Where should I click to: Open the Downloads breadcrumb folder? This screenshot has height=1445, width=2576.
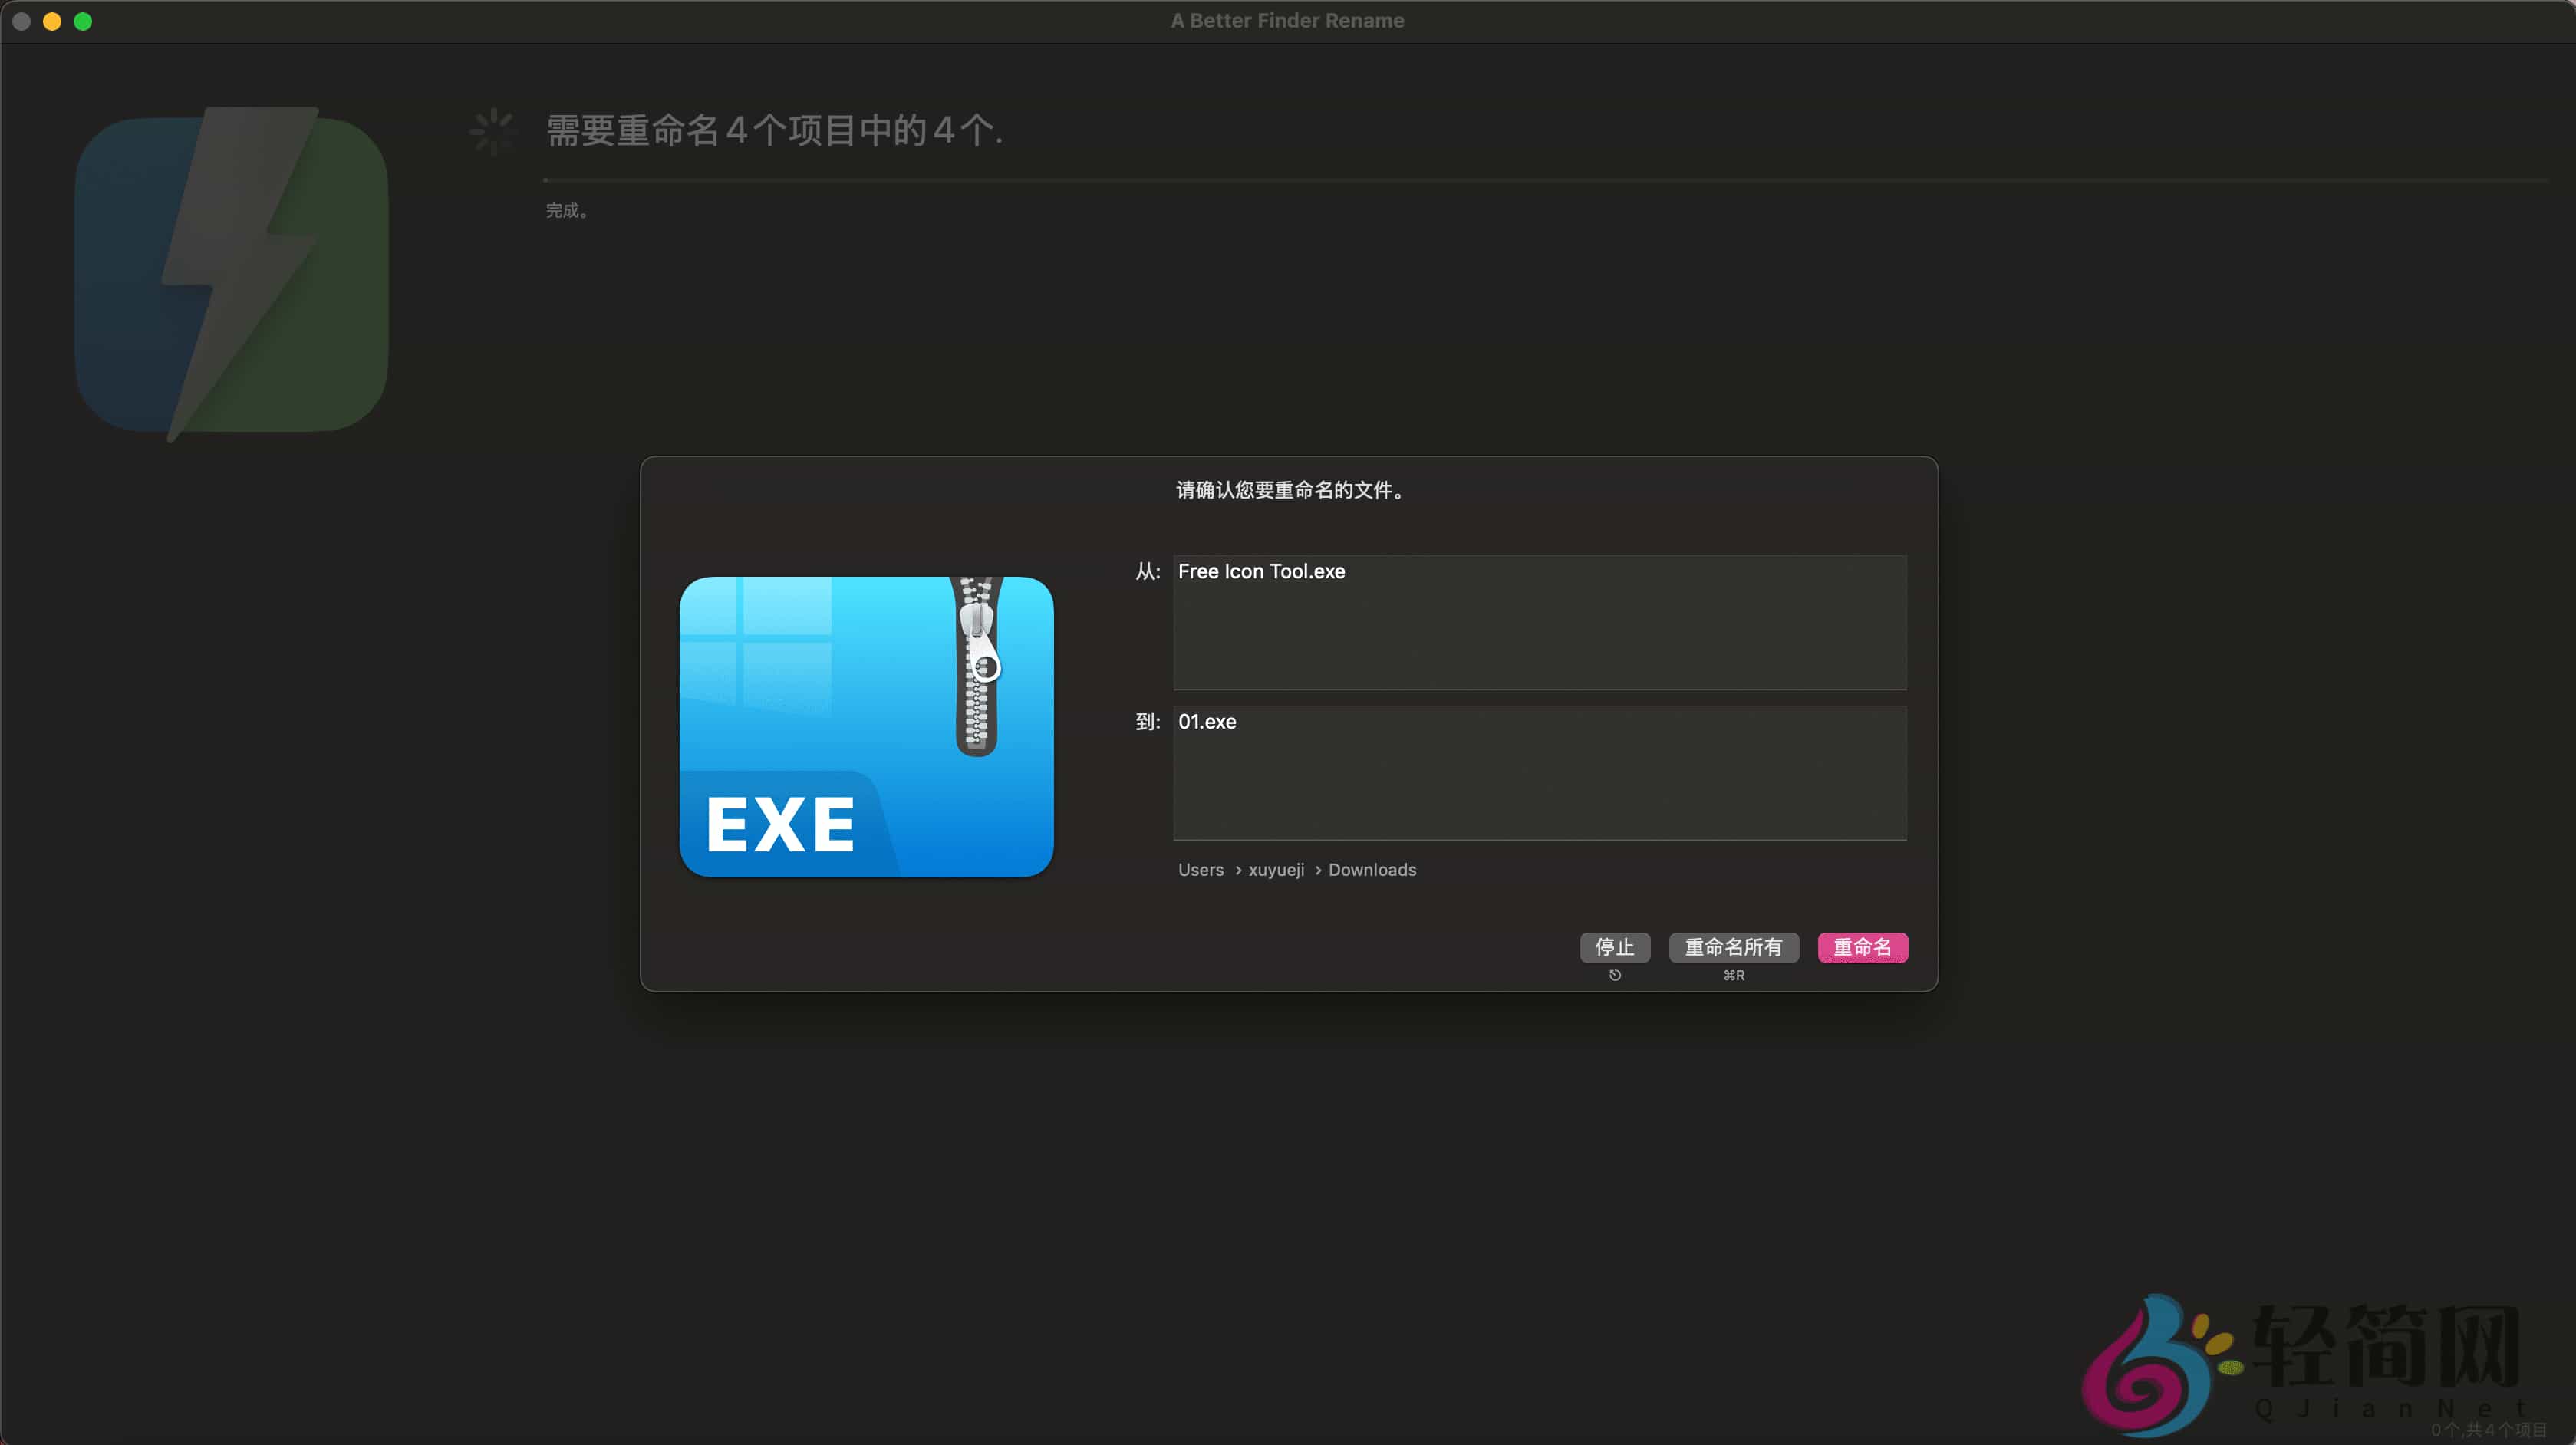(1372, 869)
